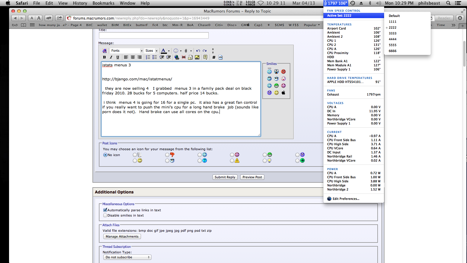
Task: Insert an email link
Action: pyautogui.click(x=190, y=57)
